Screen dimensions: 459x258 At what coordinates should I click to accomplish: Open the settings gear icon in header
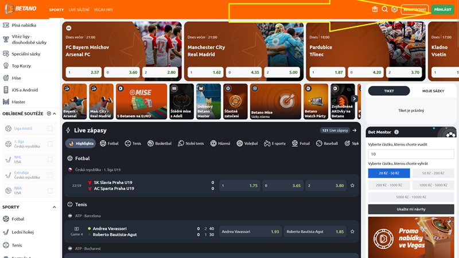tap(394, 9)
